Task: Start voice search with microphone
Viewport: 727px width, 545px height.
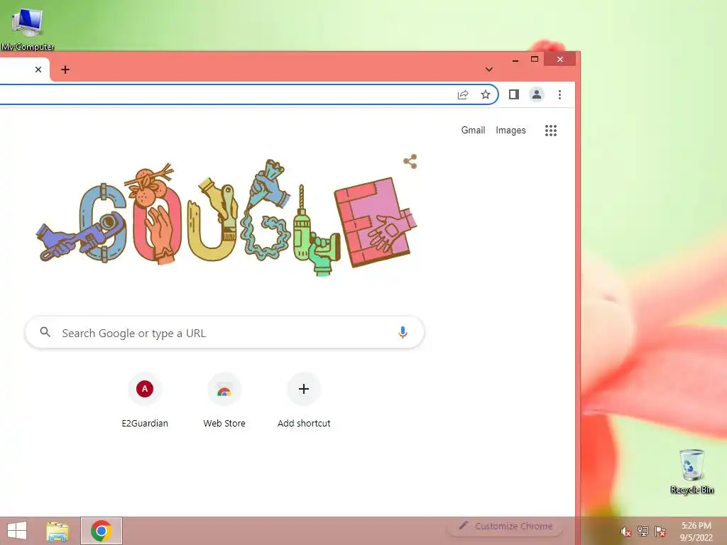Action: tap(403, 332)
